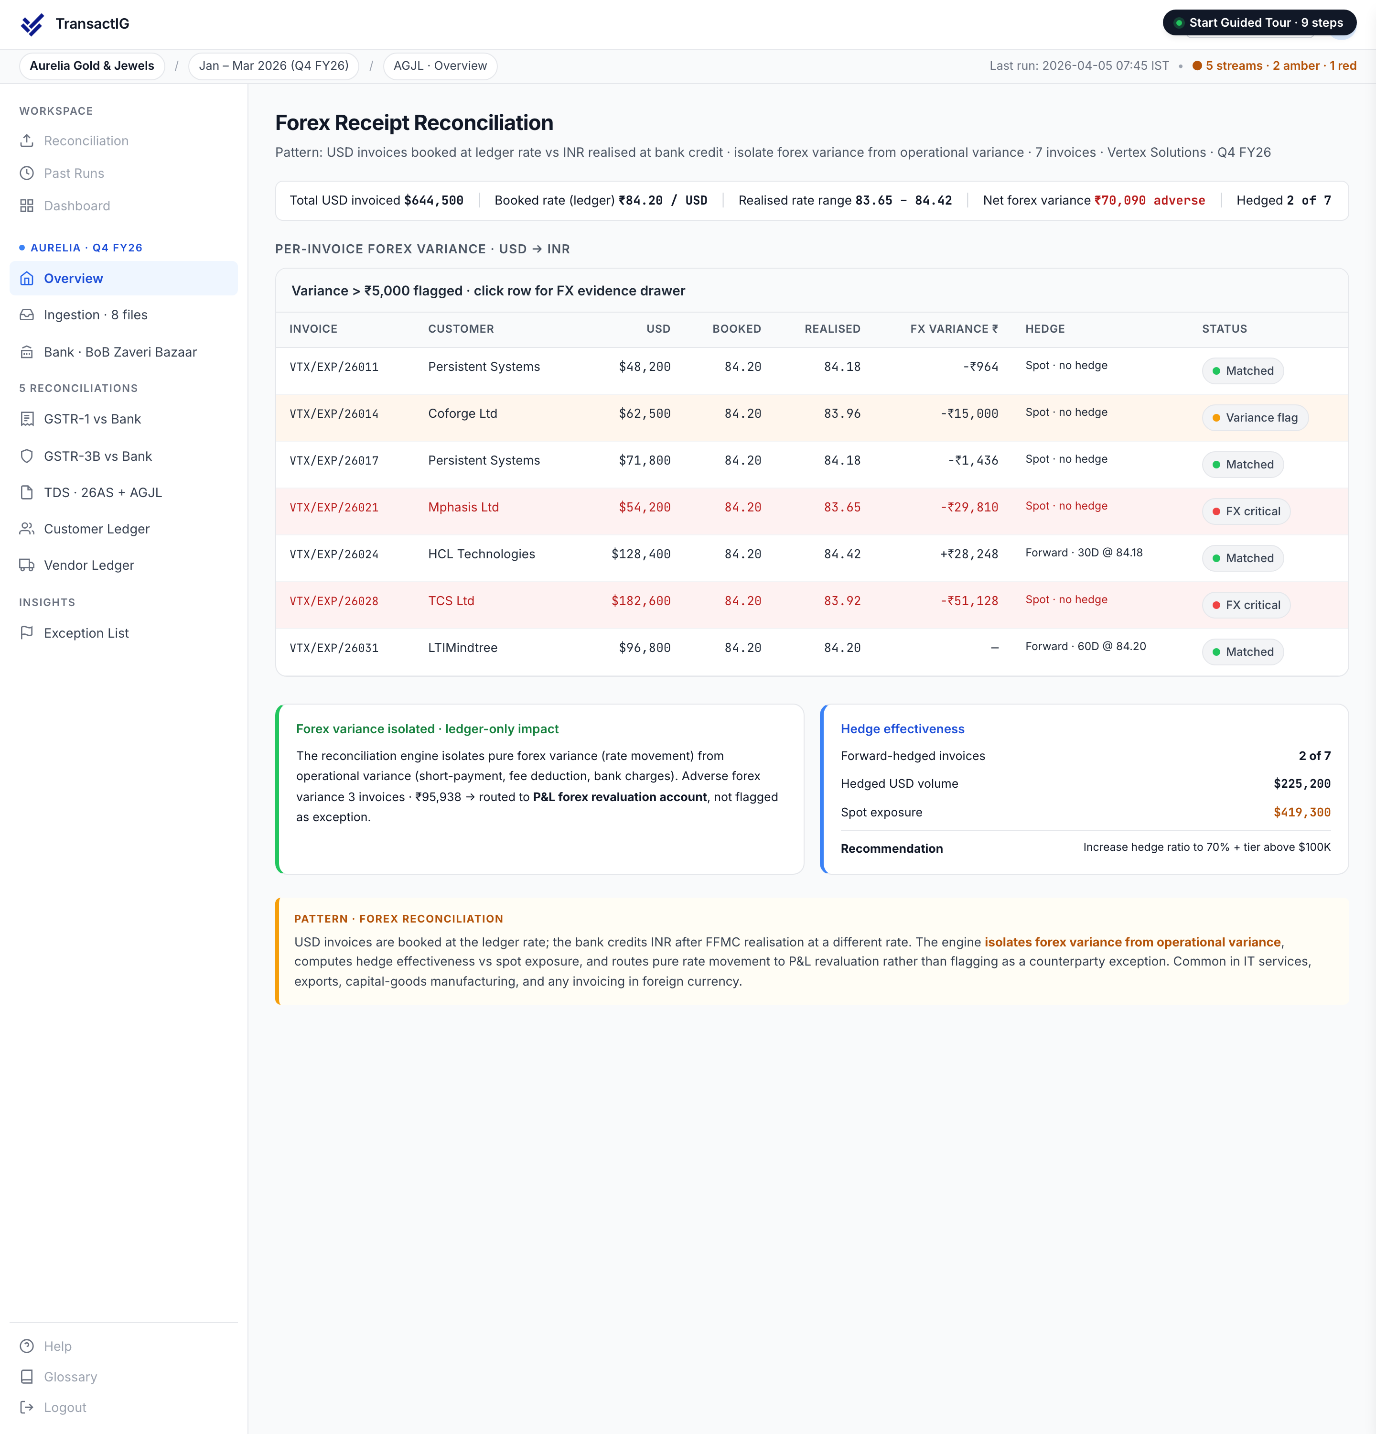Open Reconciliation in the sidebar
Screen dimensions: 1376x1434
[124, 141]
